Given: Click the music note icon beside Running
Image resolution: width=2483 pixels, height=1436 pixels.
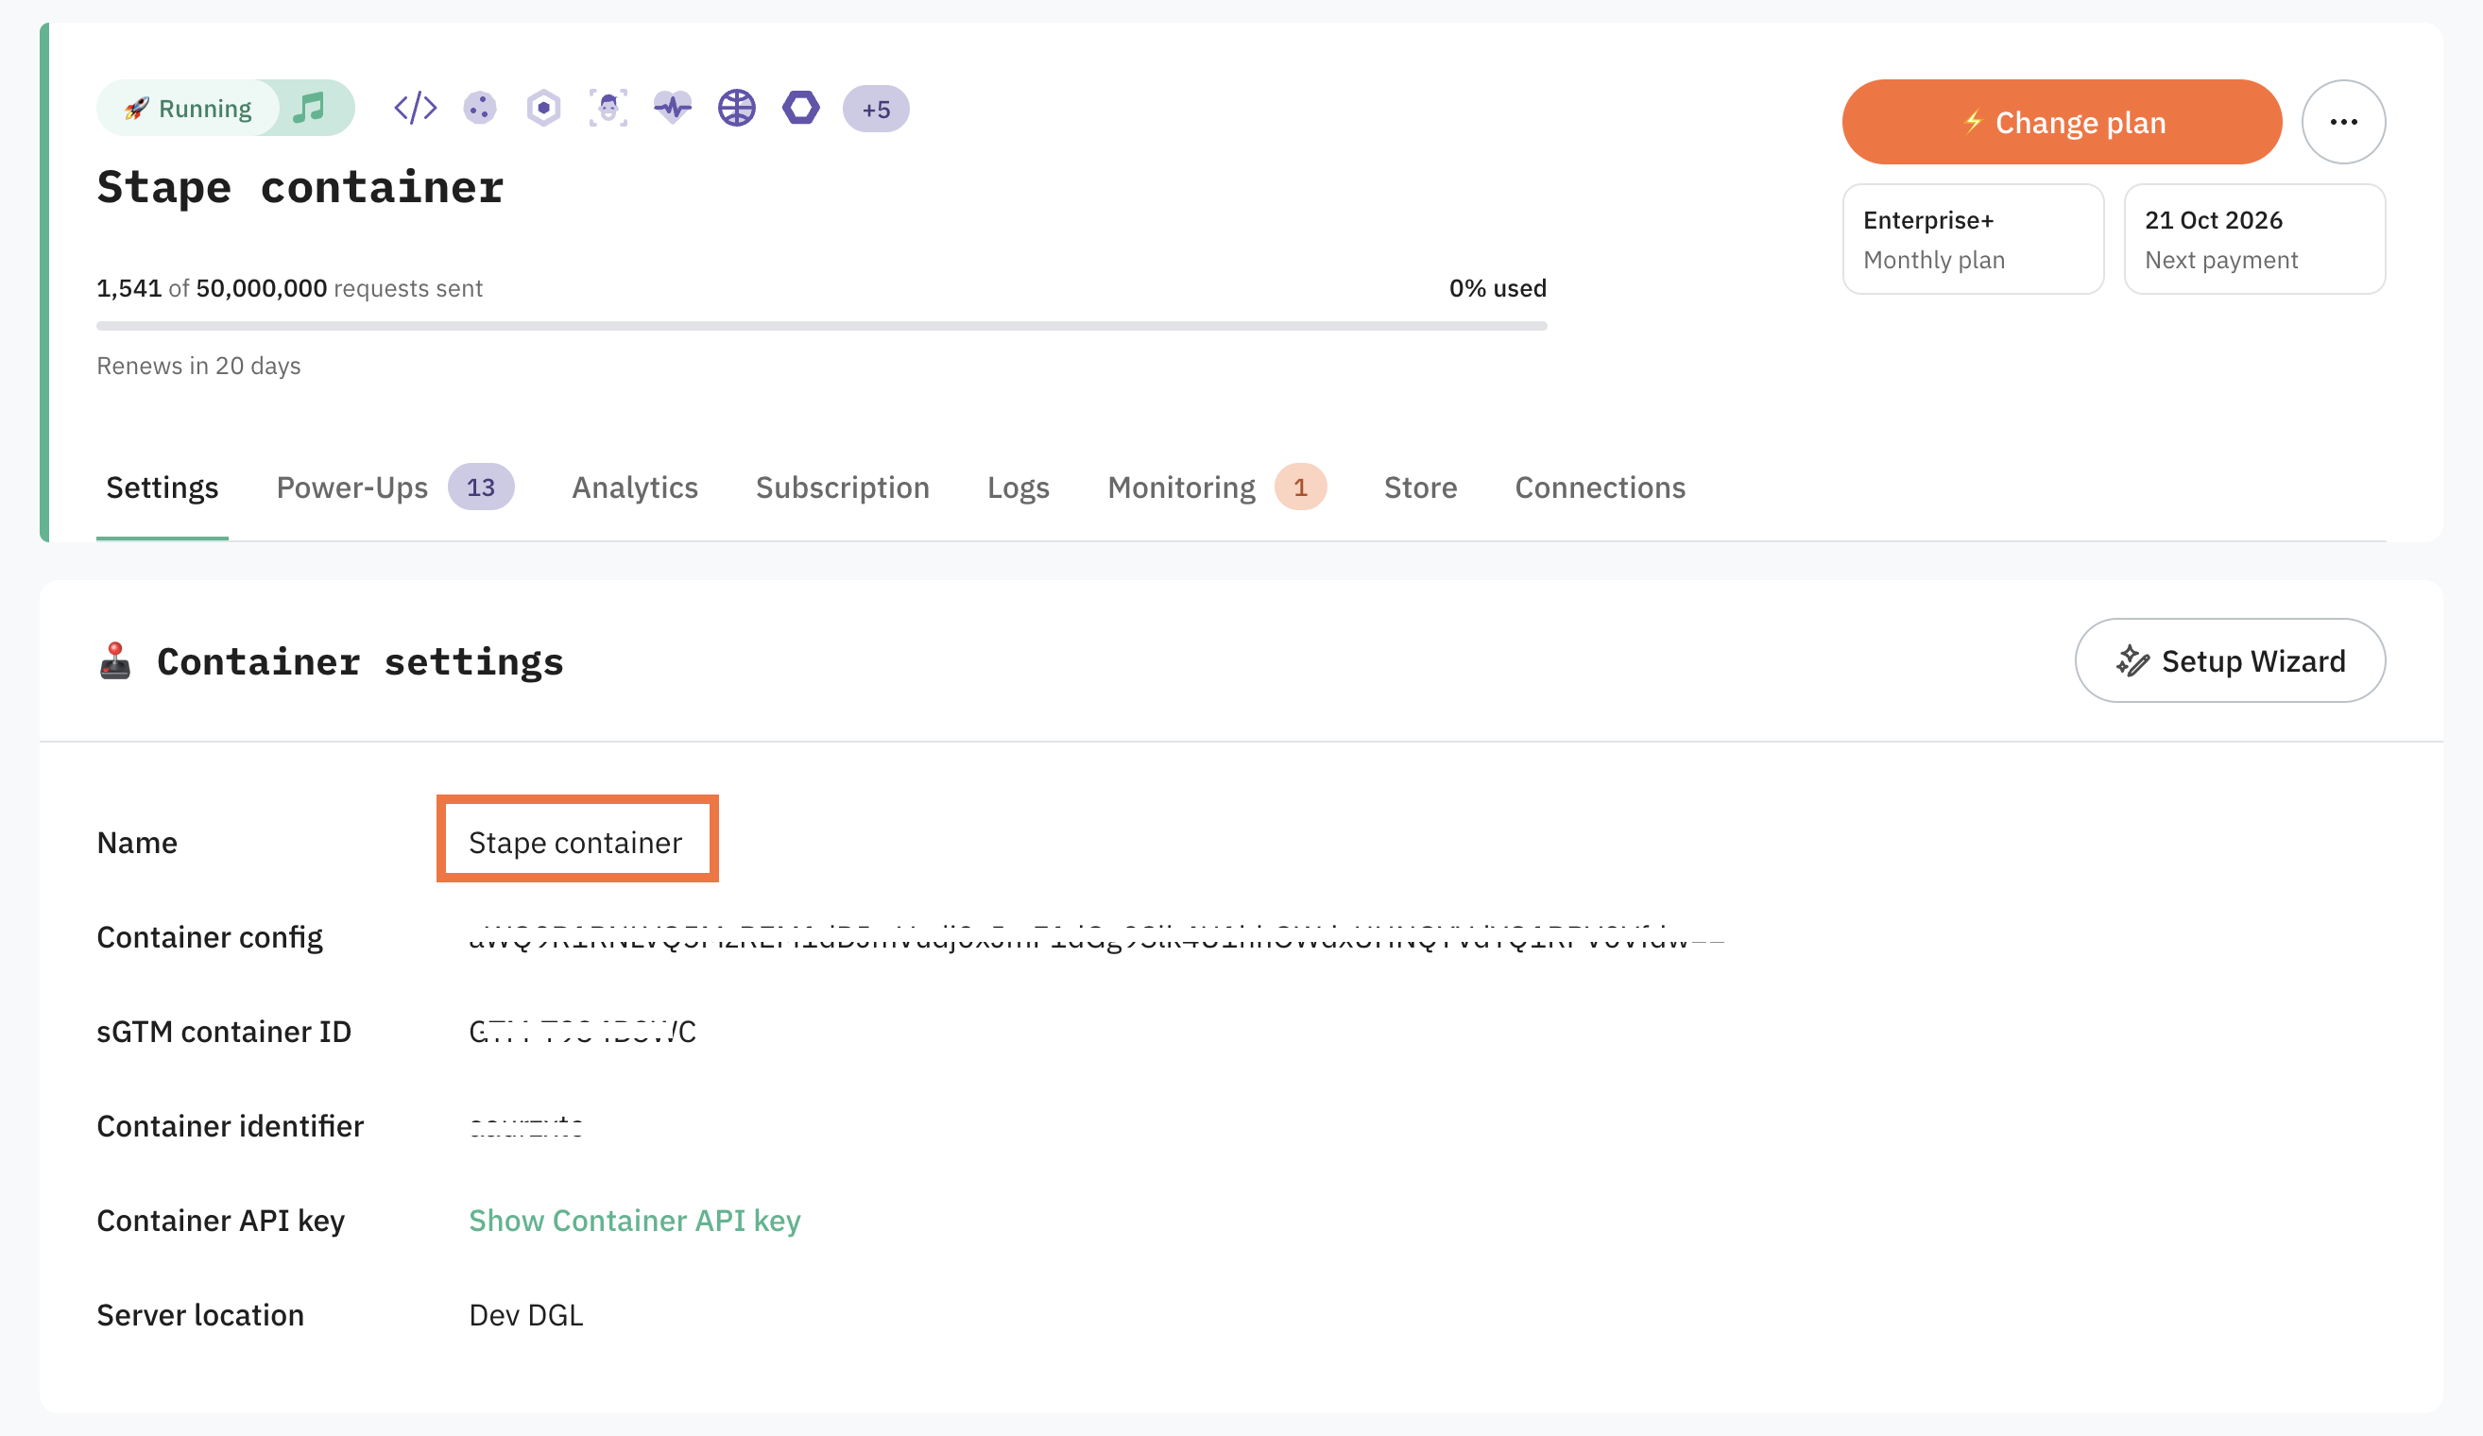Looking at the screenshot, I should 309,108.
